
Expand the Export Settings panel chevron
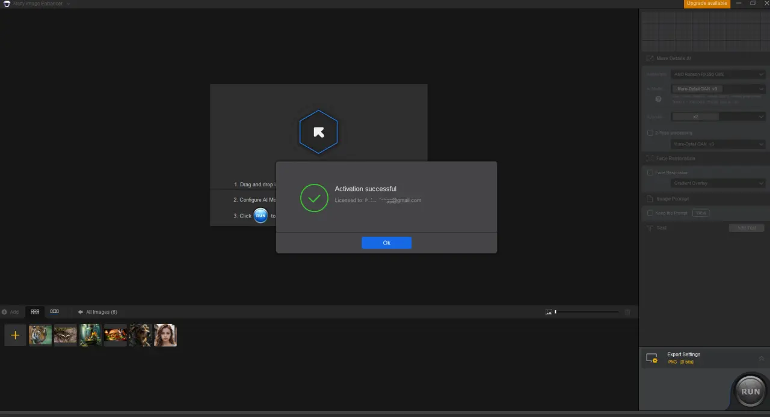[x=761, y=358]
